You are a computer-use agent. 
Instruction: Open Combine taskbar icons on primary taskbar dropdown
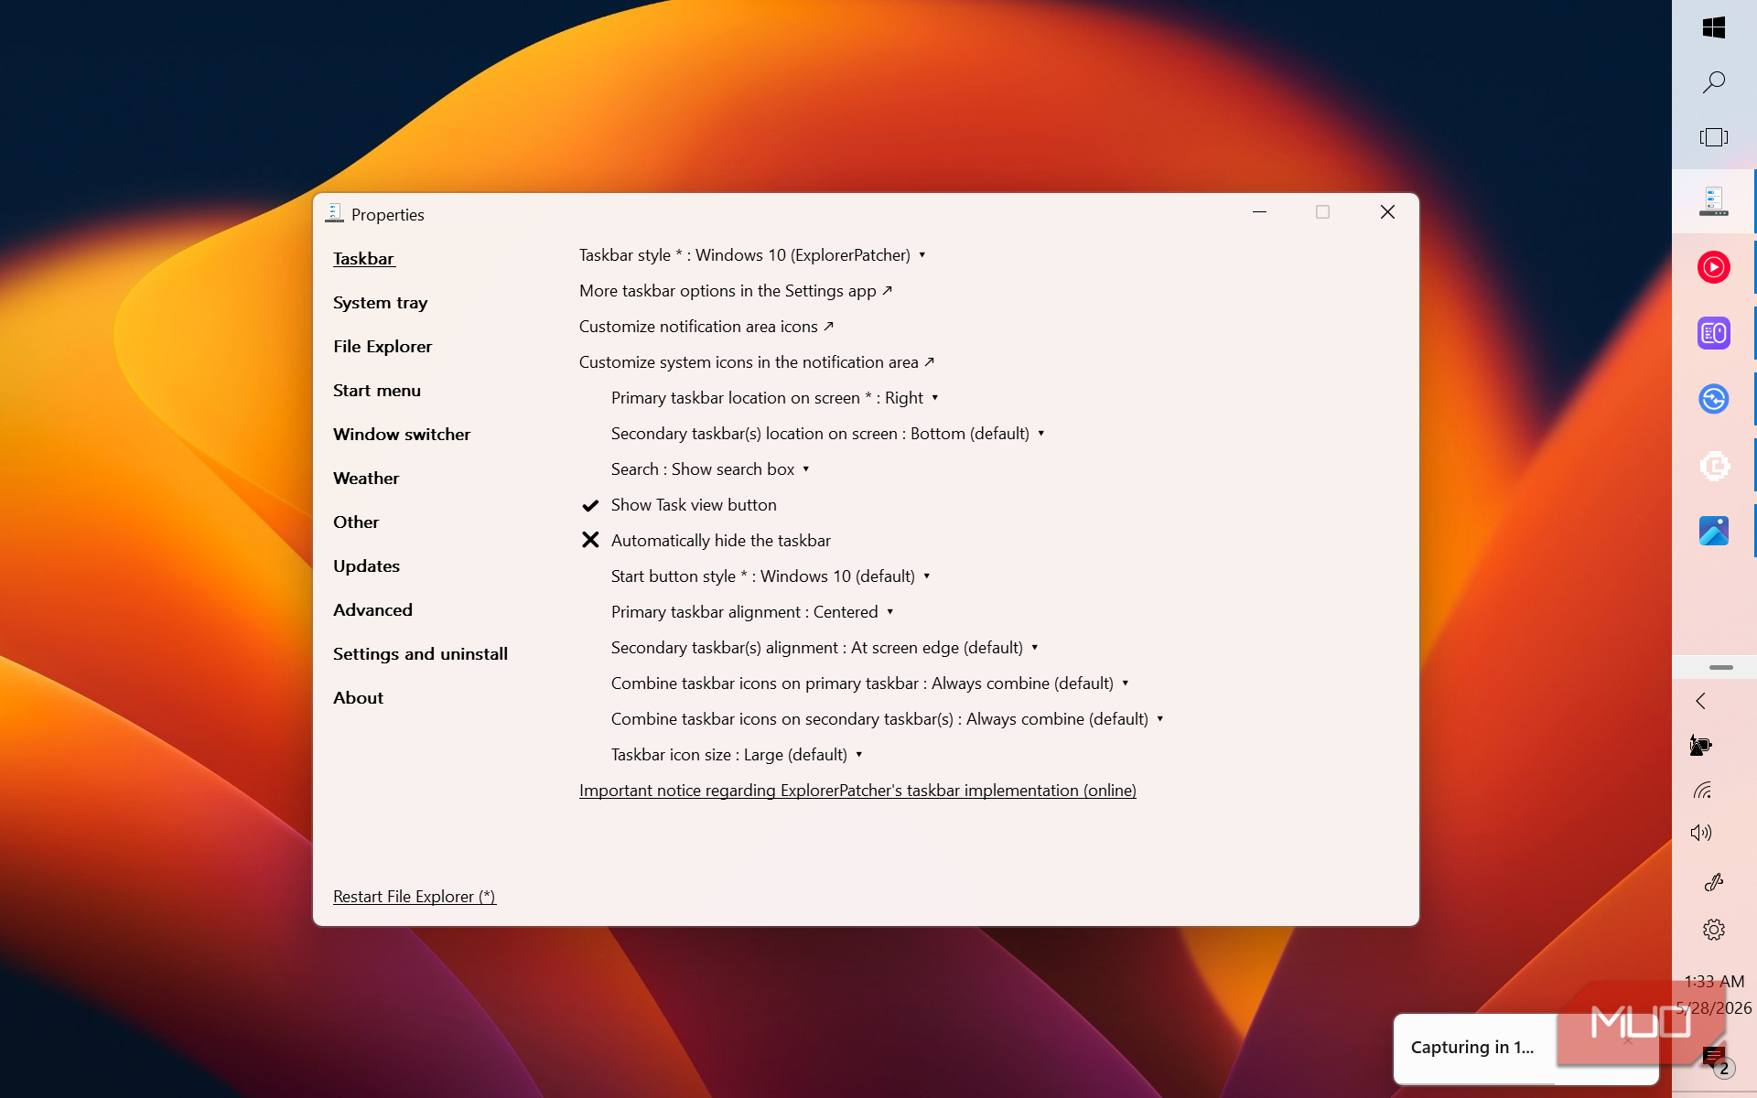click(x=869, y=684)
